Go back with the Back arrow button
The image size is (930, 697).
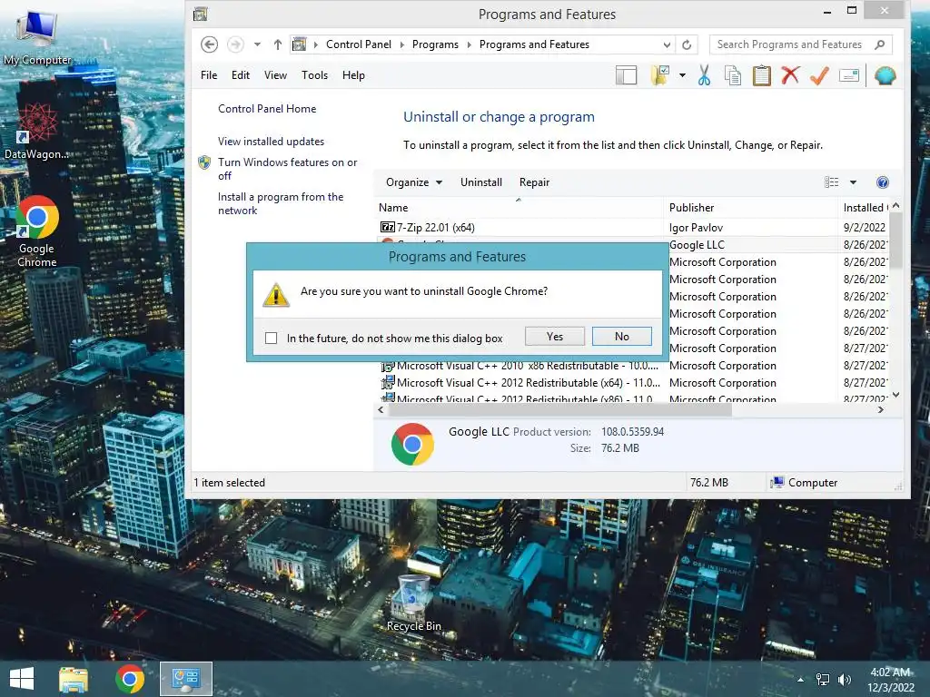point(209,44)
